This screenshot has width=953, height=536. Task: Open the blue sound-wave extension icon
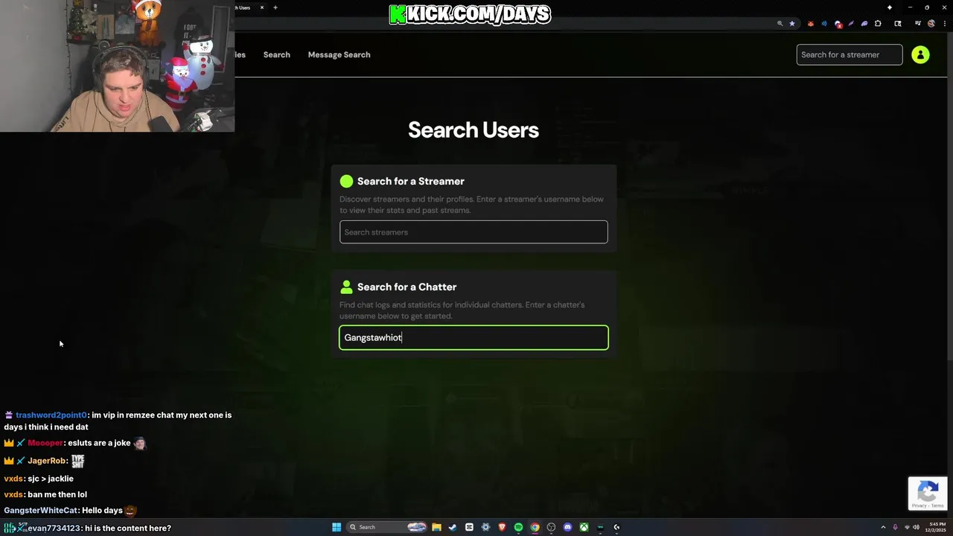(824, 24)
